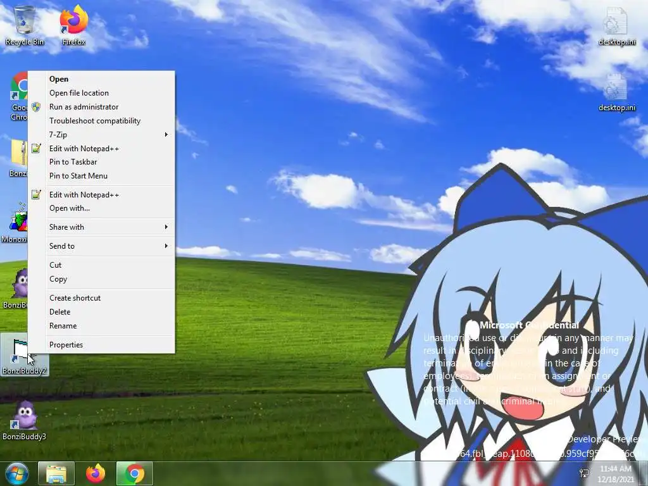Image resolution: width=648 pixels, height=486 pixels.
Task: Choose Copy from the context menu
Action: tap(101, 279)
